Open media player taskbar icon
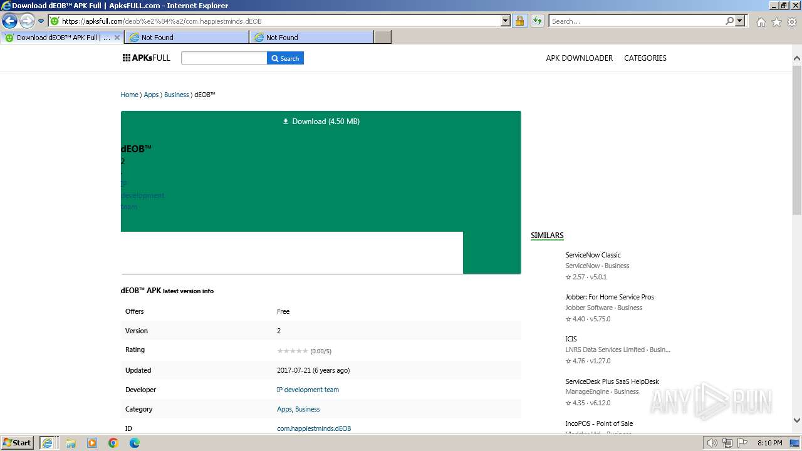The width and height of the screenshot is (802, 451). (x=92, y=443)
